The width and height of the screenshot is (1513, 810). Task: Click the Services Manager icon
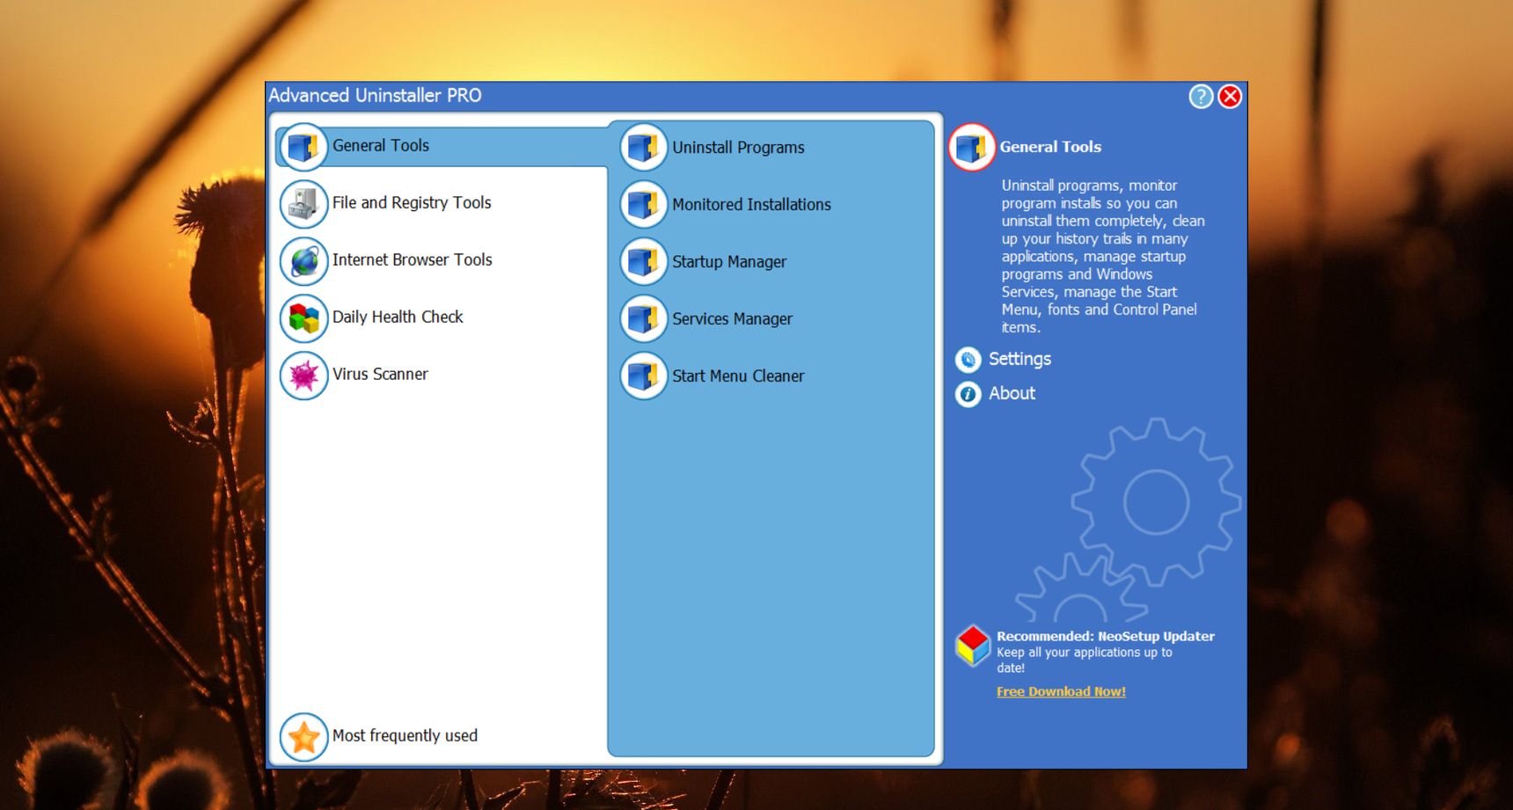pyautogui.click(x=644, y=318)
